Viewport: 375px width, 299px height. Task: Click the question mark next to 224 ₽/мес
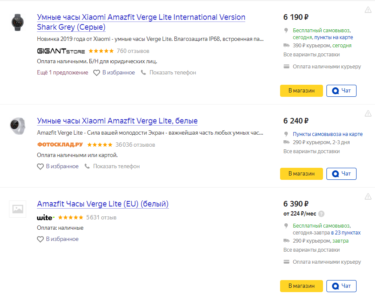[x=321, y=214]
